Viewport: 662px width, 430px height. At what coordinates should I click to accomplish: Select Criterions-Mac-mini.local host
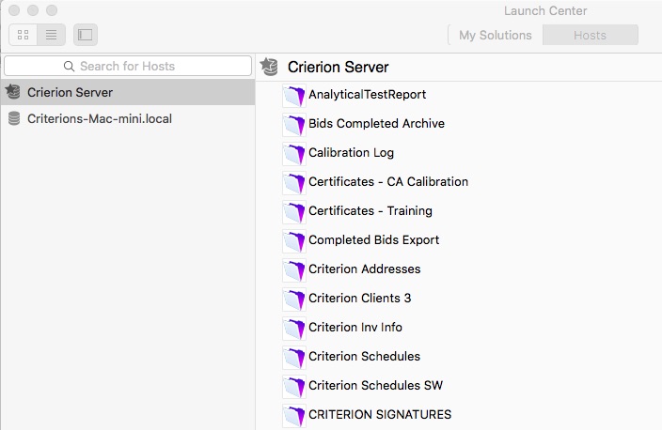pos(128,119)
